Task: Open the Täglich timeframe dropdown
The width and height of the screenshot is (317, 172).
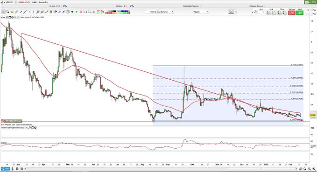Action: [201, 12]
